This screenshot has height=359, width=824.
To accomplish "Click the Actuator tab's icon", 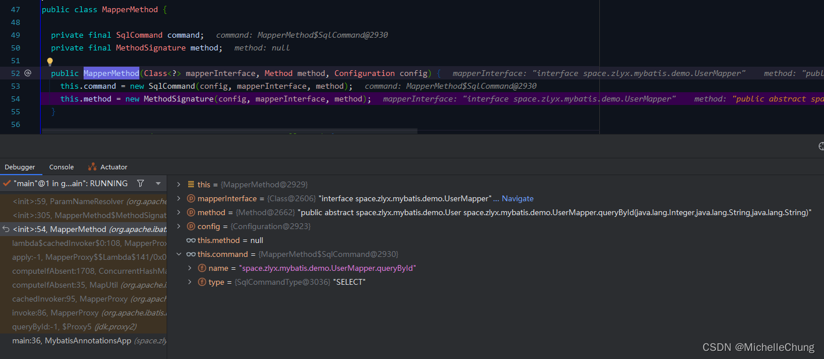I will pyautogui.click(x=92, y=167).
